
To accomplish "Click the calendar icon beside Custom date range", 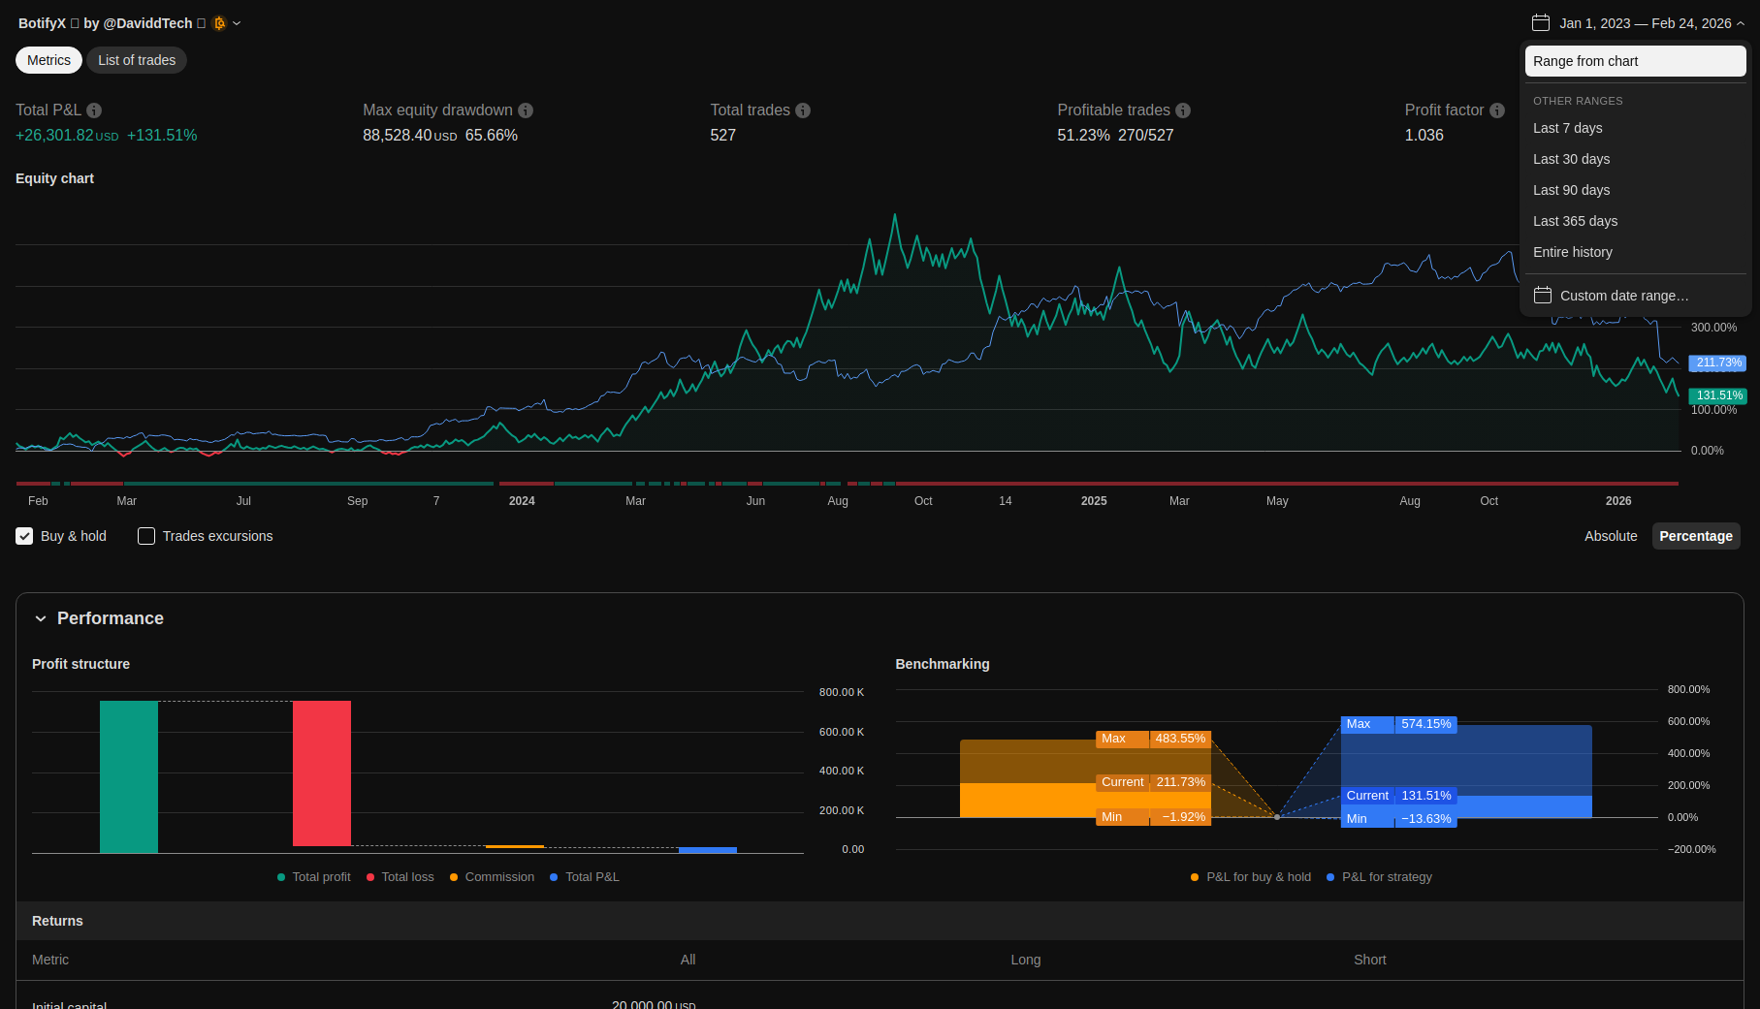I will click(x=1542, y=296).
